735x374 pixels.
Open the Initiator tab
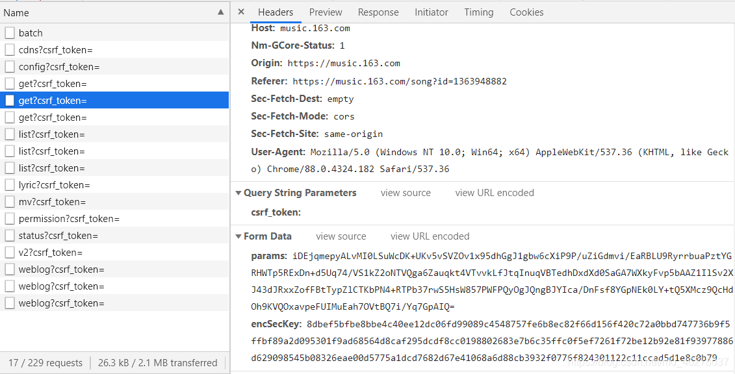[432, 12]
